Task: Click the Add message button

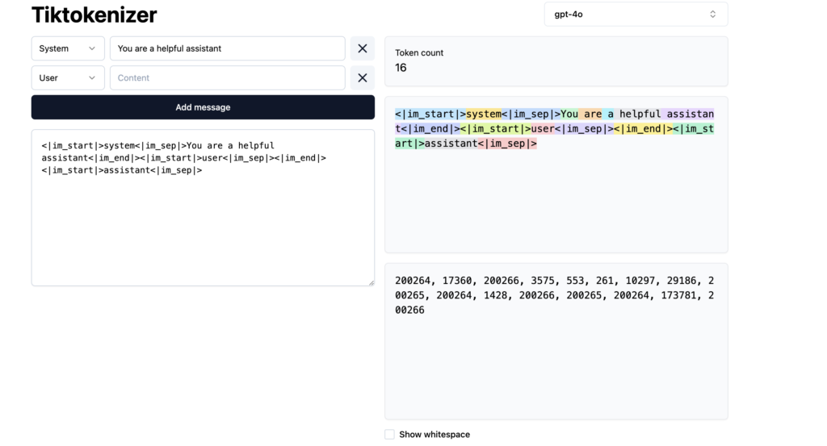Action: [x=203, y=107]
